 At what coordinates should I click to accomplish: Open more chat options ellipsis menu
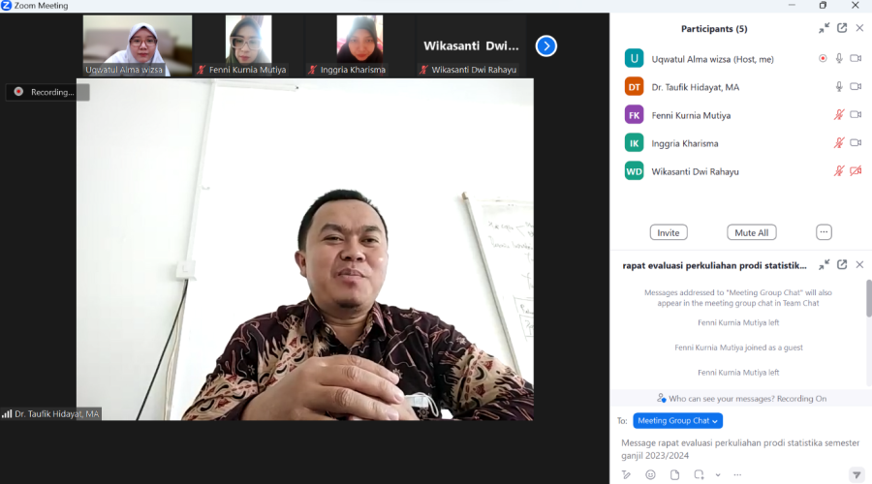736,474
